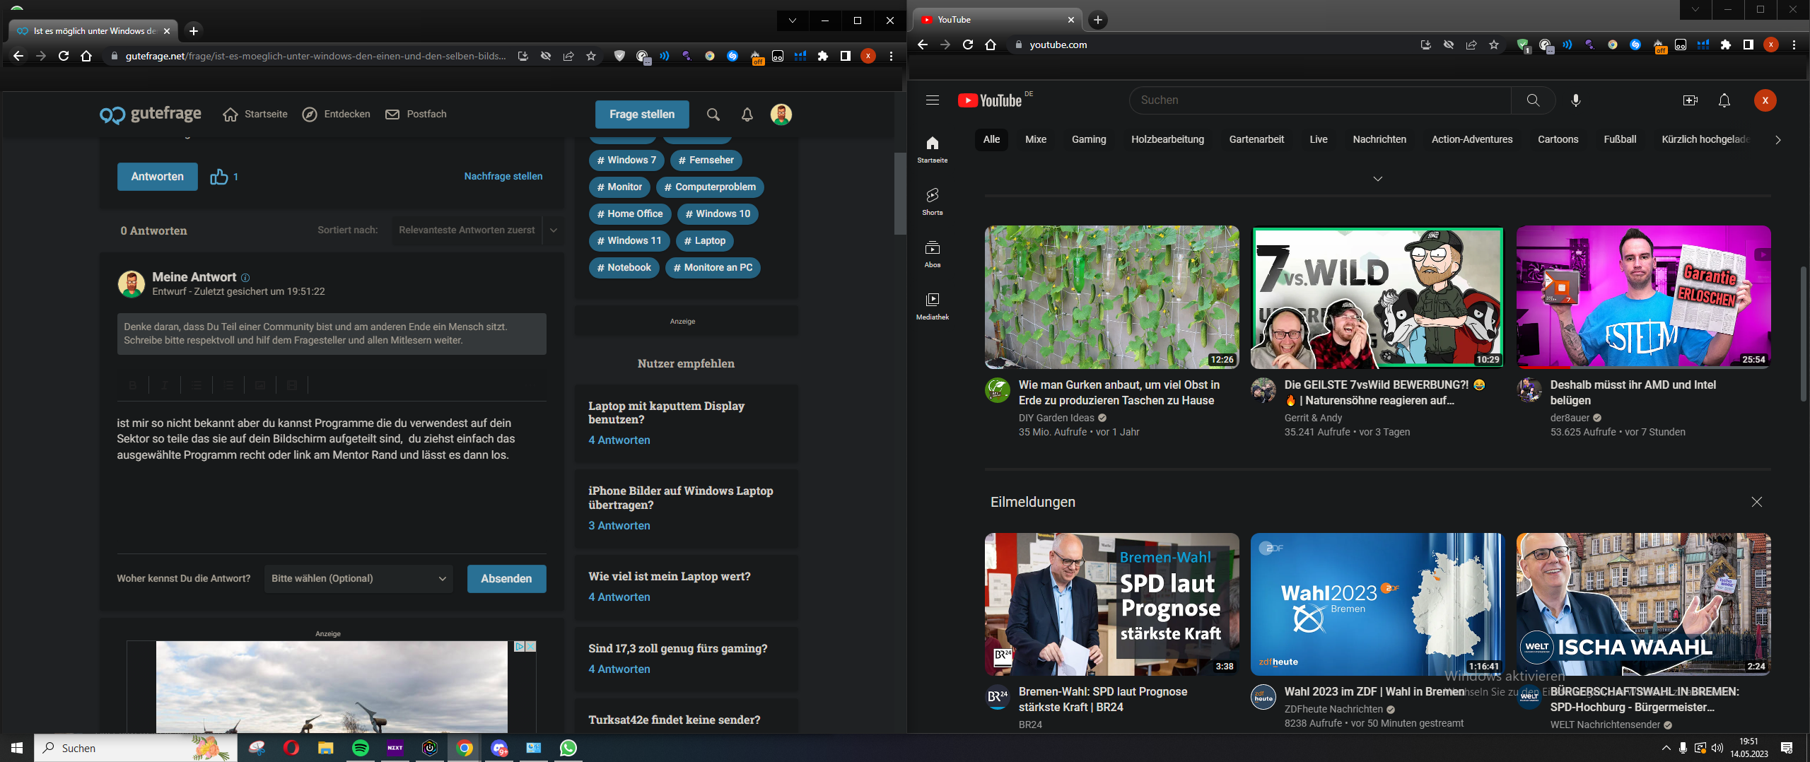
Task: Expand the 'Relevanteste Antworten zuerst' sort dropdown
Action: [553, 230]
